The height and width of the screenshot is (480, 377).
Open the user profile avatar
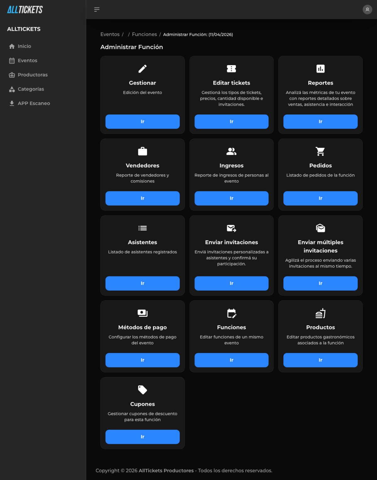click(367, 9)
